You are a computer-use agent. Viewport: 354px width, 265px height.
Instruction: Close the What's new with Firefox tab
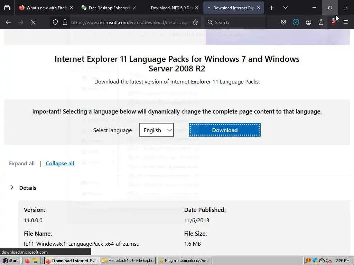tap(72, 8)
